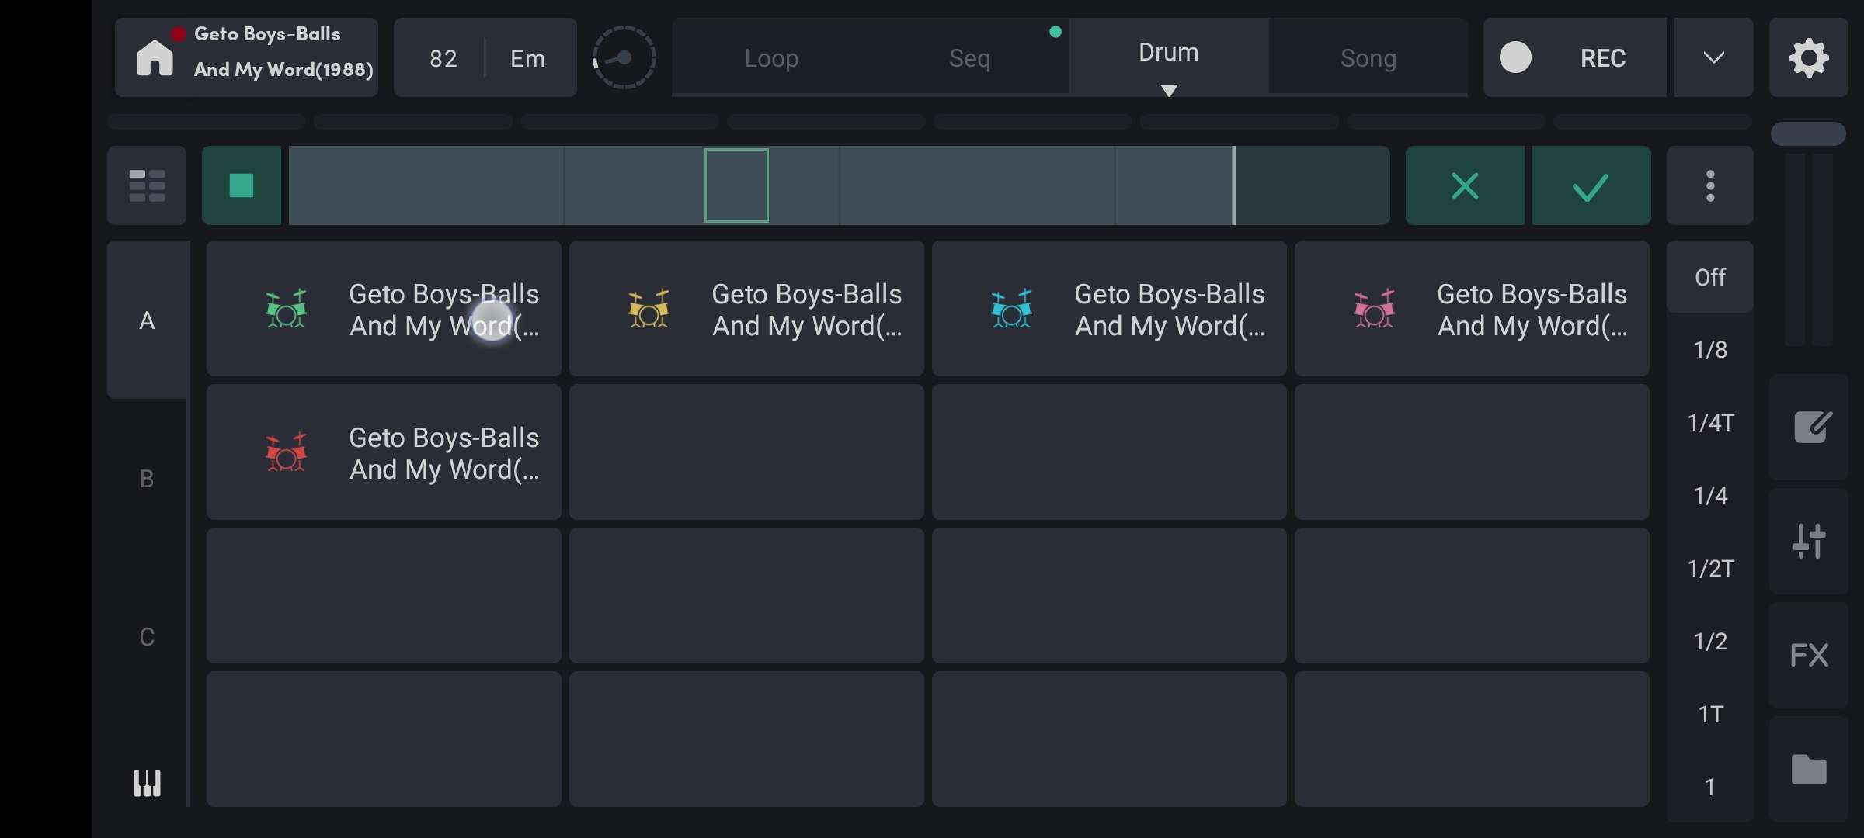Image resolution: width=1864 pixels, height=838 pixels.
Task: Set note repeat to 1/4T
Action: [x=1710, y=423]
